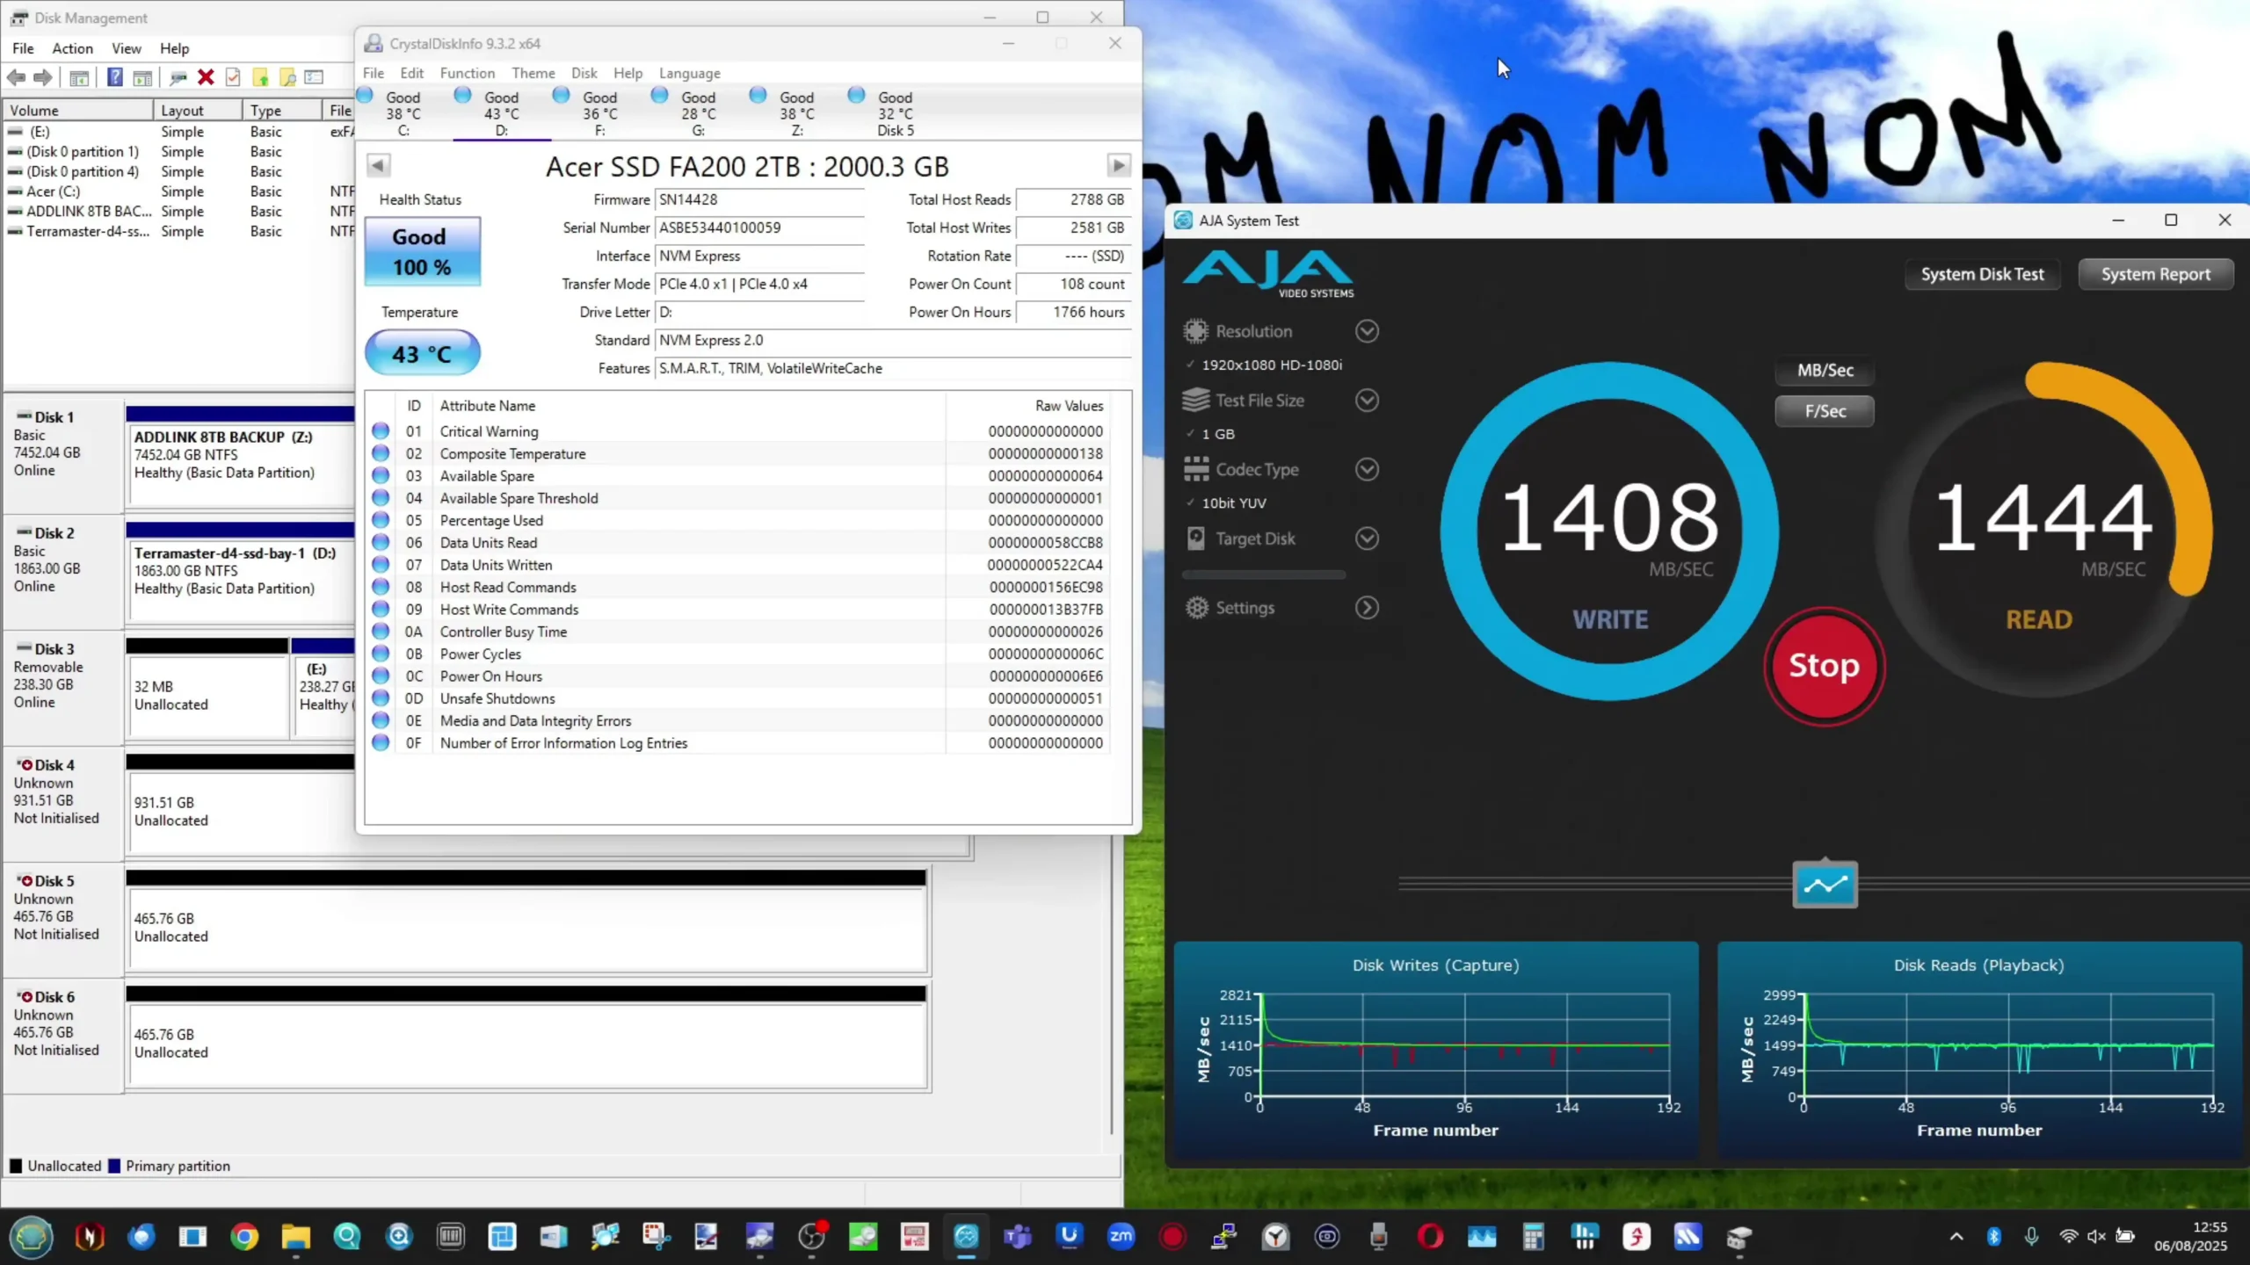The height and width of the screenshot is (1265, 2250).
Task: Select Power On Hours attribute row
Action: [x=738, y=676]
